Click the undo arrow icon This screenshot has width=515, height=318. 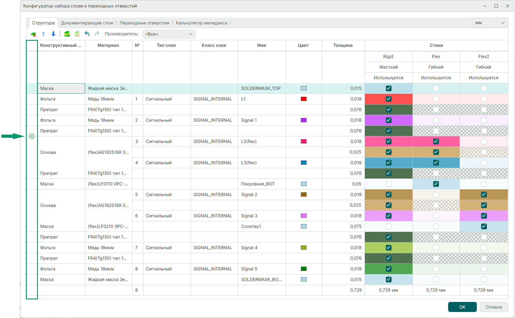87,34
